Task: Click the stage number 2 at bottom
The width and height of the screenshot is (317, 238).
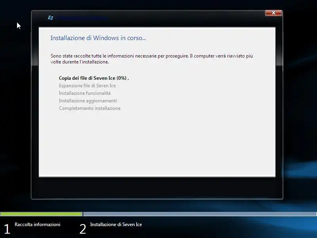Action: point(82,229)
